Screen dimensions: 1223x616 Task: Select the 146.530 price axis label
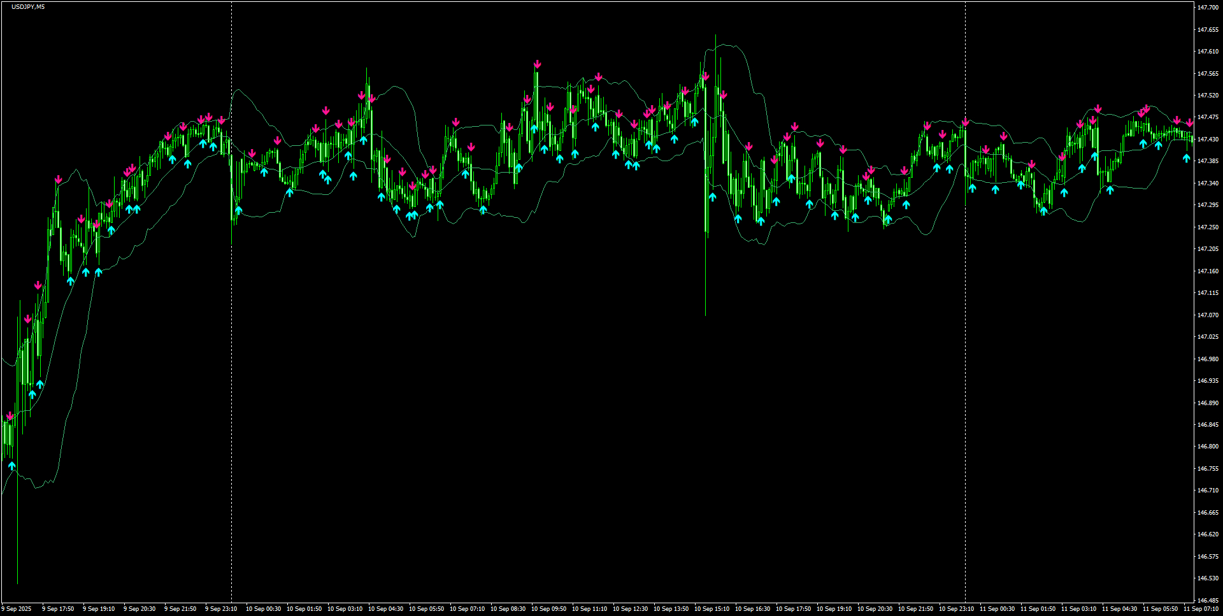1208,578
